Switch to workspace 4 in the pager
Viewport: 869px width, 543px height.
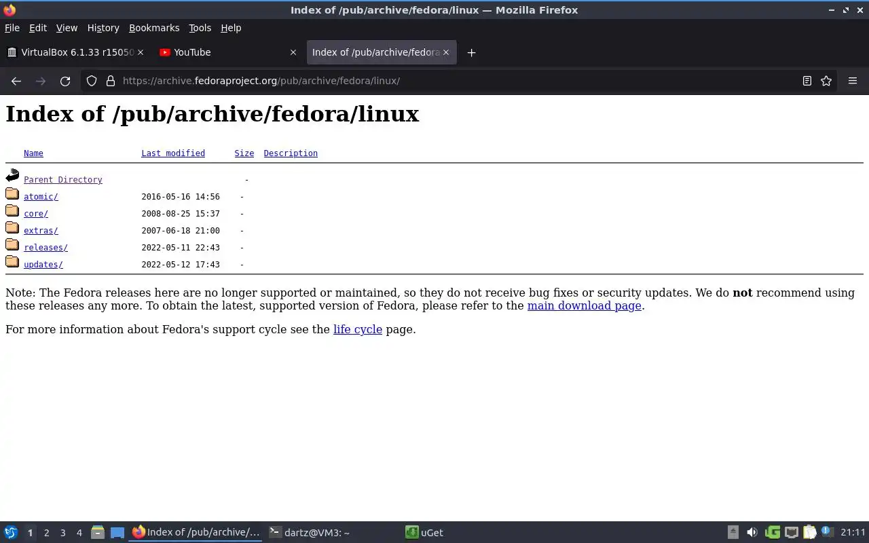pyautogui.click(x=79, y=533)
